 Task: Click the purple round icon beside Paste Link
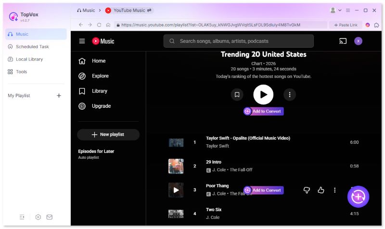pyautogui.click(x=368, y=25)
